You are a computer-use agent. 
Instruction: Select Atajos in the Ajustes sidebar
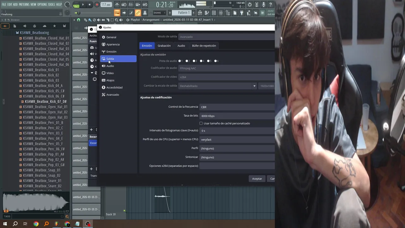coord(118,80)
